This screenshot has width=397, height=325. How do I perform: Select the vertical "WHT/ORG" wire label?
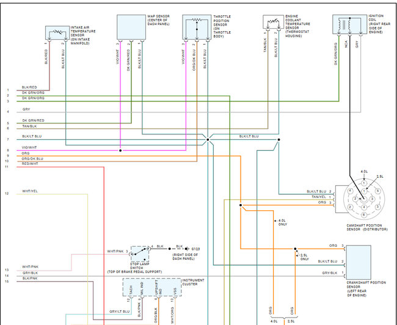pos(172,315)
